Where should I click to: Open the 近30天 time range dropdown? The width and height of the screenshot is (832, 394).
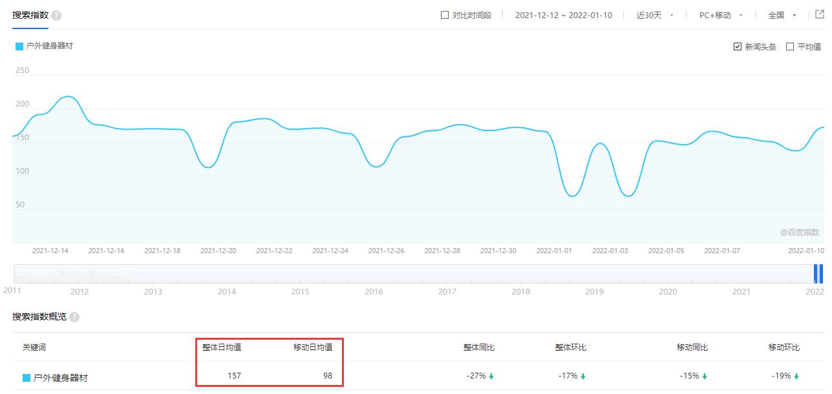click(x=655, y=15)
